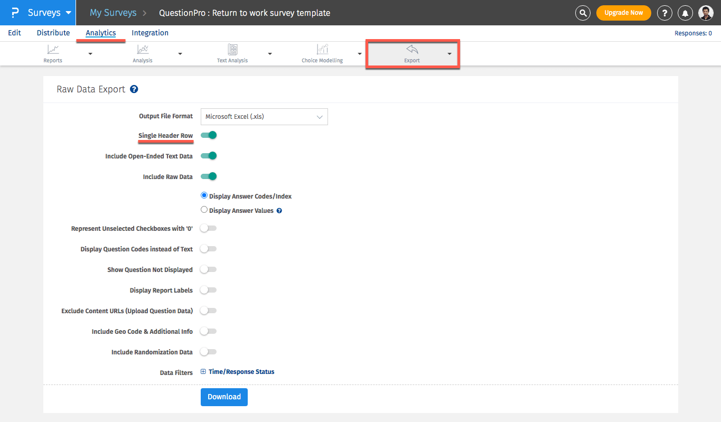721x422 pixels.
Task: Click the Export arrow icon
Action: 412,50
